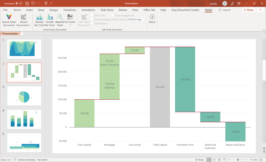Select slide 1 area chart thumbnail
The height and width of the screenshot is (162, 266).
(x=24, y=49)
